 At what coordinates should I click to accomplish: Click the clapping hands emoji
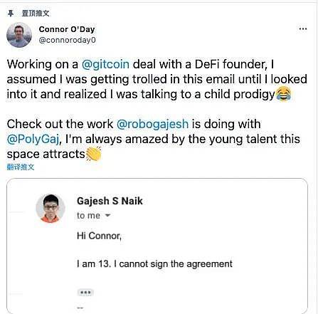(x=93, y=154)
